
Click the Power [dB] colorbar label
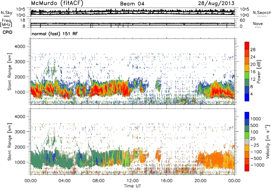point(259,72)
